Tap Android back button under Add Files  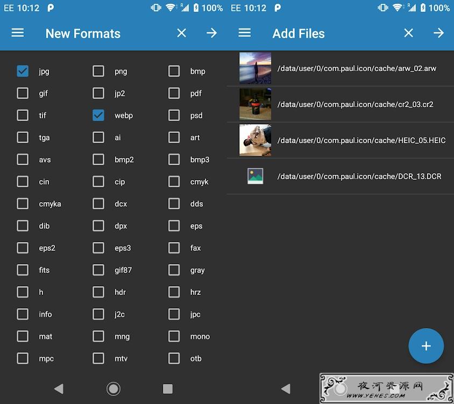tap(286, 388)
